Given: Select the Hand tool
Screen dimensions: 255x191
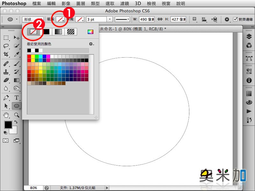Looking at the screenshot, I should (x=6, y=115).
